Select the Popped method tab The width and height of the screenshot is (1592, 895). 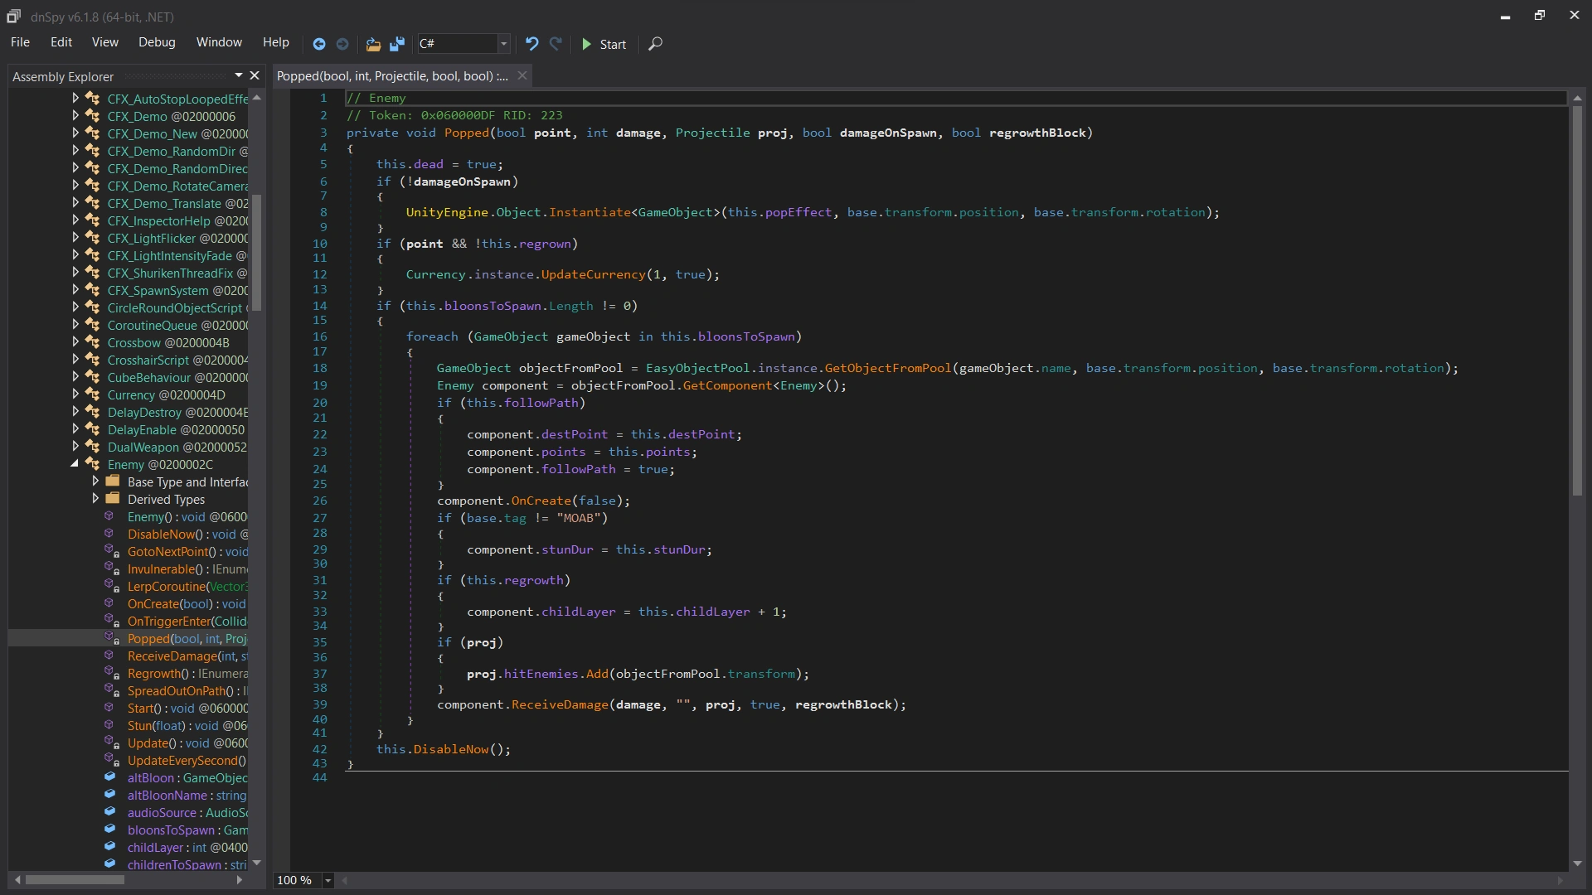pyautogui.click(x=392, y=76)
